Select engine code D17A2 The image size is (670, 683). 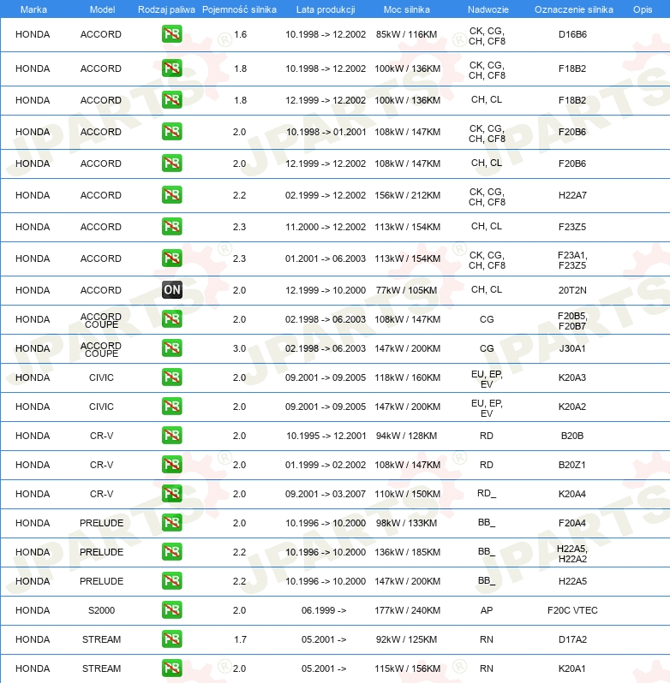[572, 639]
